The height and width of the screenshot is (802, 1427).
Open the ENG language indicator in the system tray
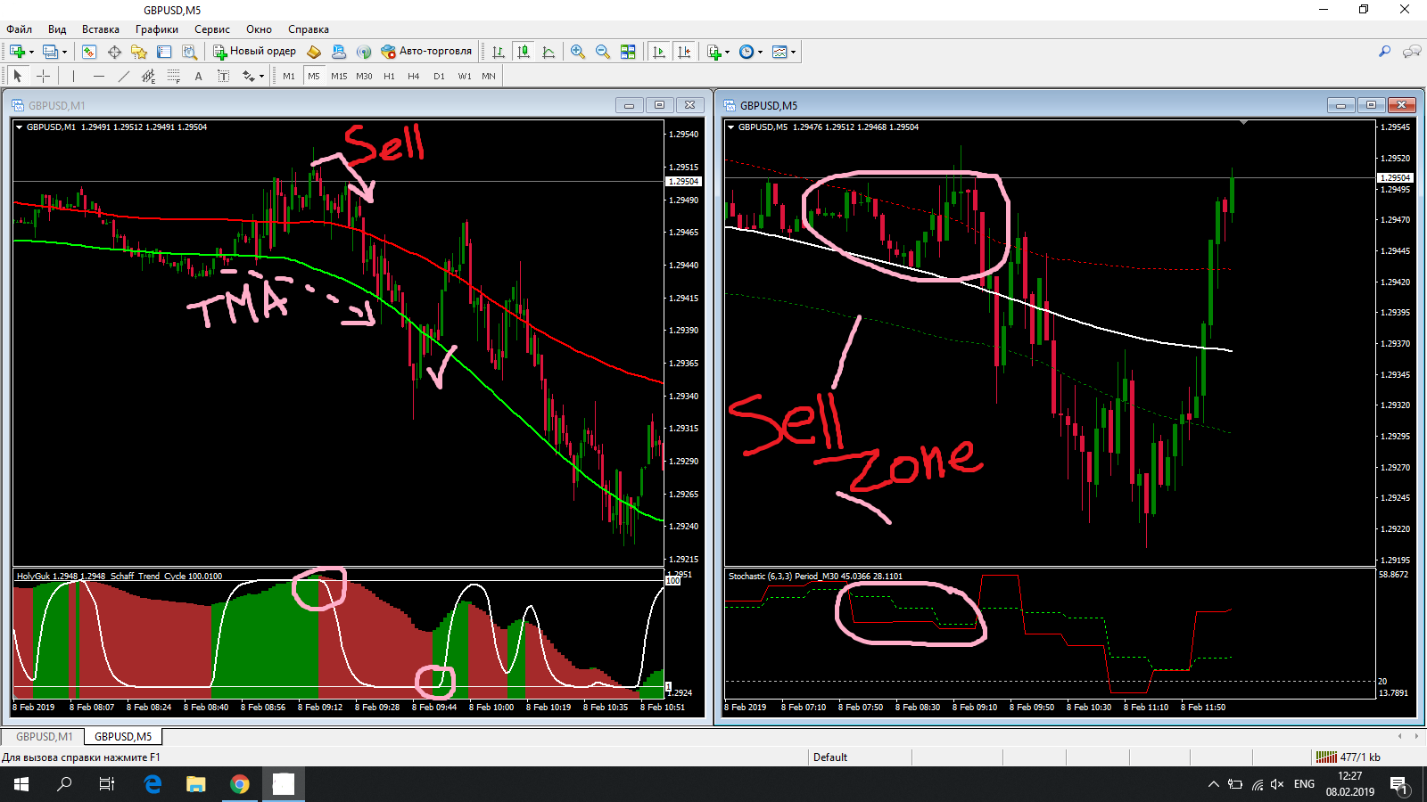tap(1304, 784)
